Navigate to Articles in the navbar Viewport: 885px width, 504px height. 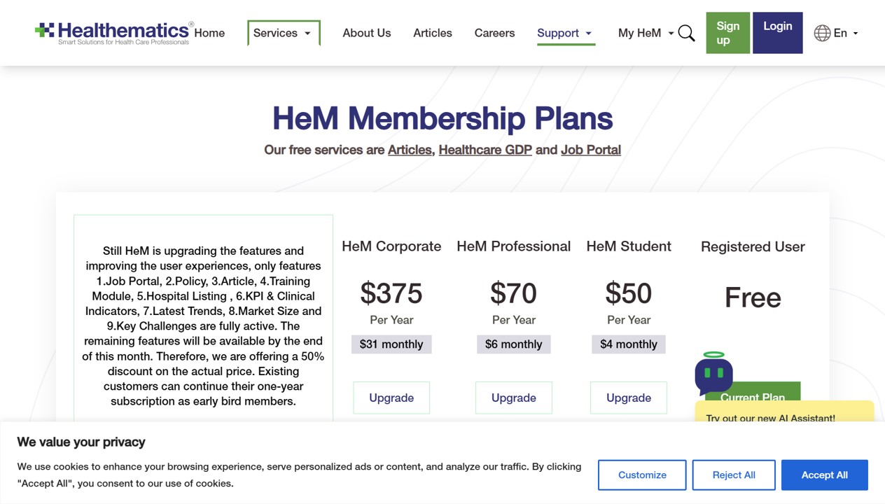point(433,33)
